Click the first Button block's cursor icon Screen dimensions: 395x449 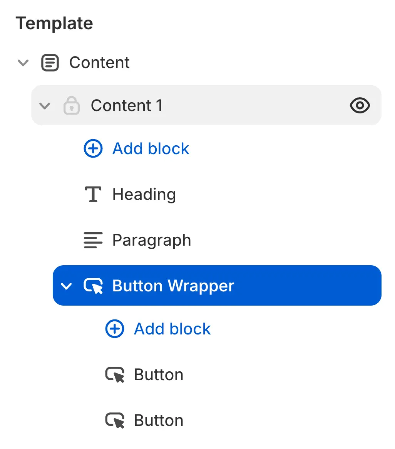coord(115,375)
